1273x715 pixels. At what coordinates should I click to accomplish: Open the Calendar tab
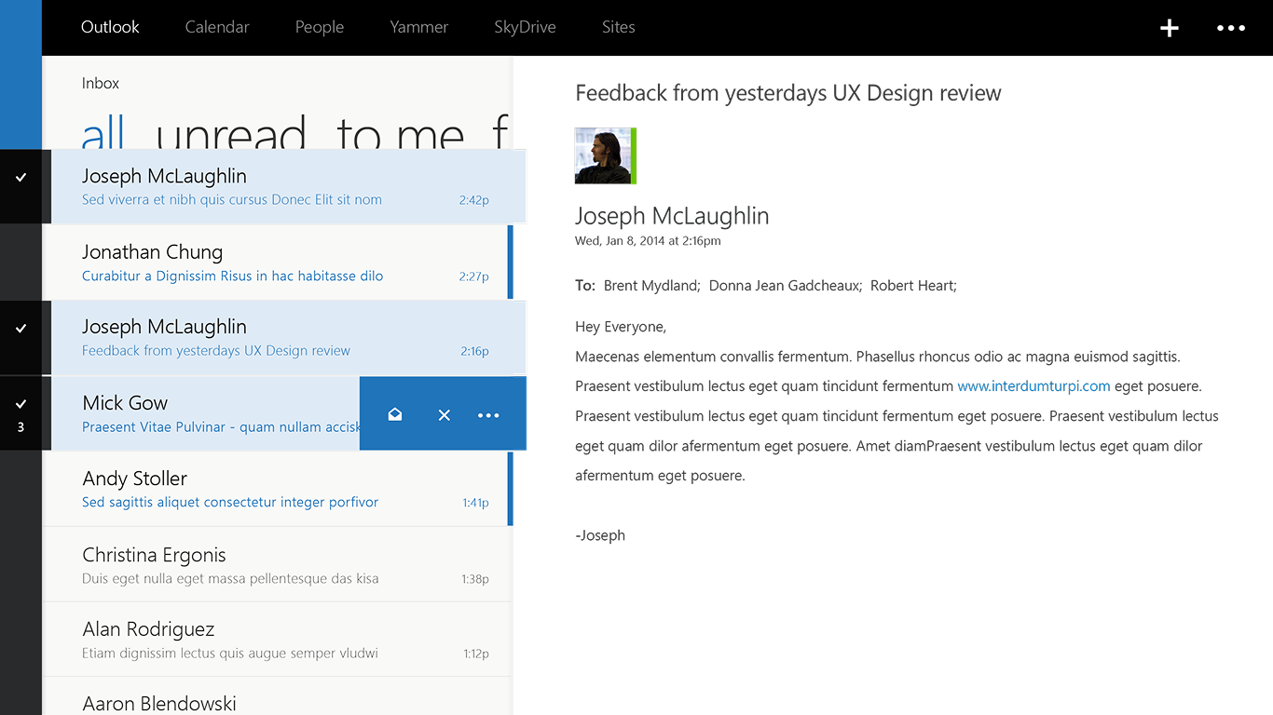click(217, 27)
